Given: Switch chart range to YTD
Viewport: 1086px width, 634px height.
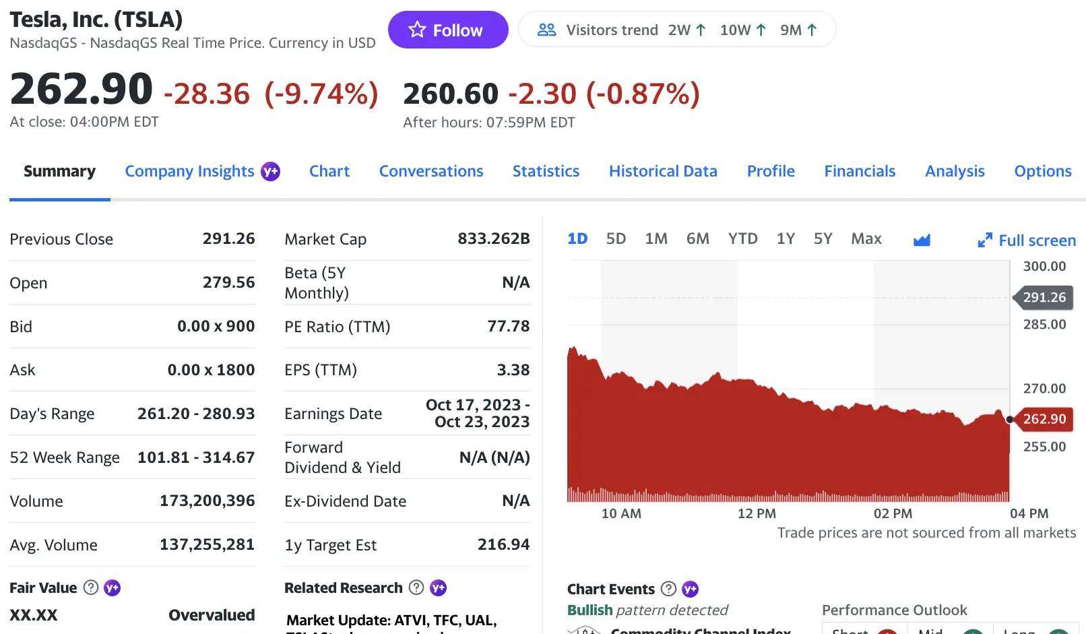Looking at the screenshot, I should pyautogui.click(x=742, y=239).
